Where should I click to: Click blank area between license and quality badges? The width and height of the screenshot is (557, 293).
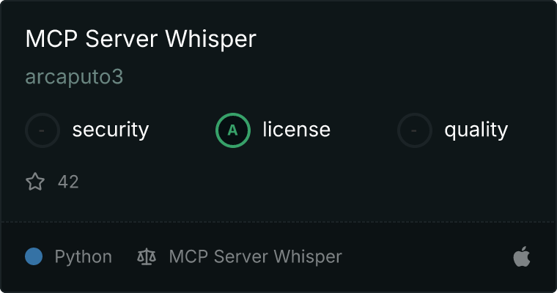coord(364,130)
